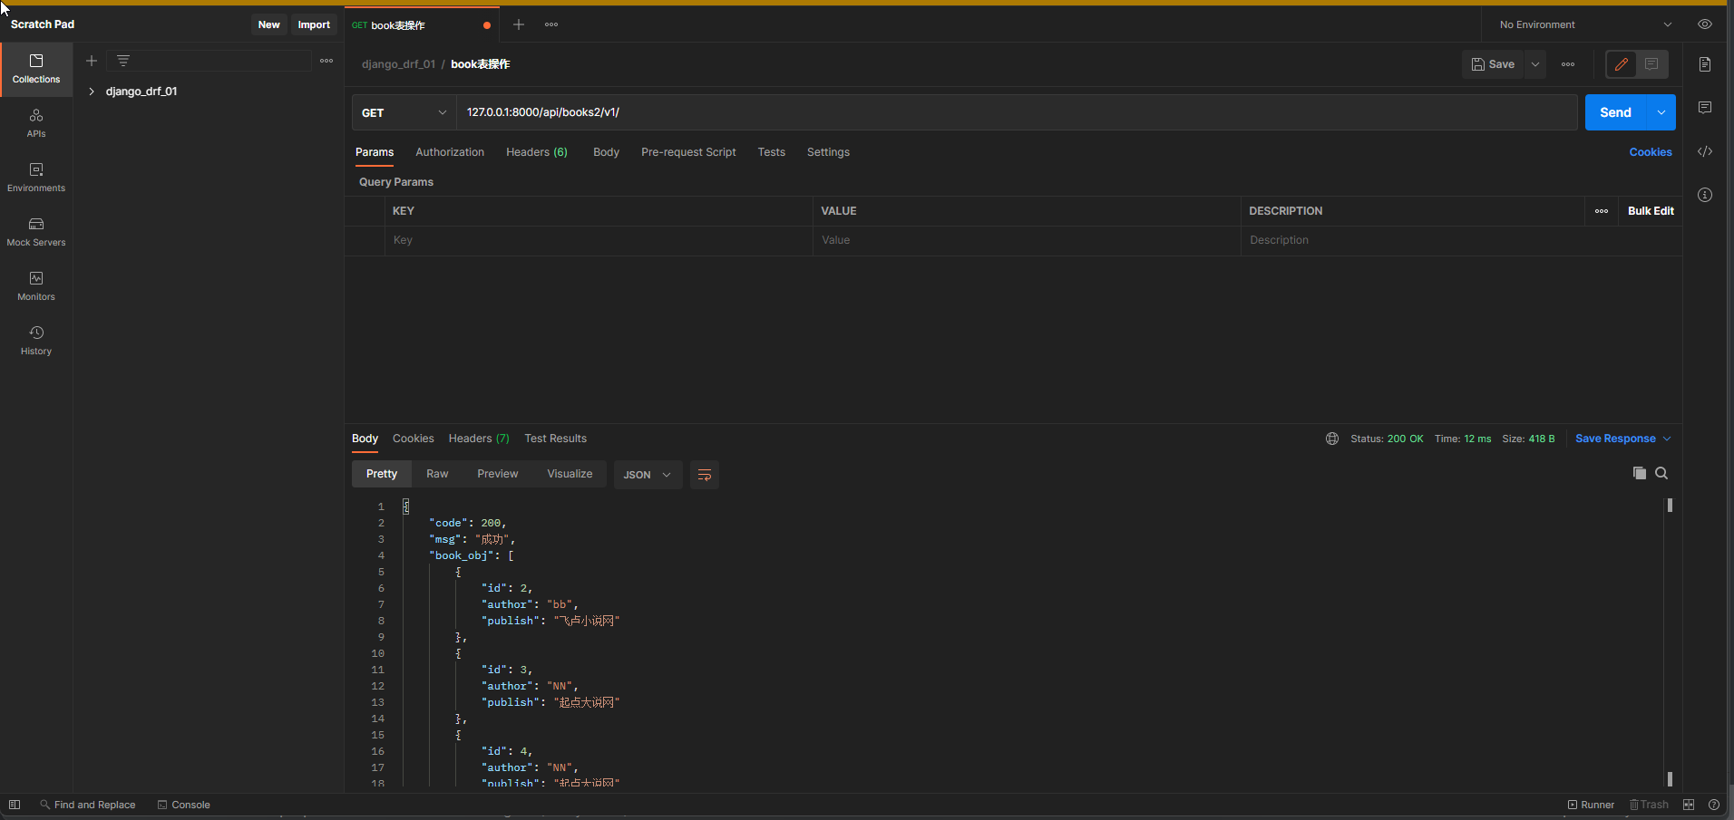The width and height of the screenshot is (1734, 820).
Task: Select the Params request tab
Action: point(375,152)
